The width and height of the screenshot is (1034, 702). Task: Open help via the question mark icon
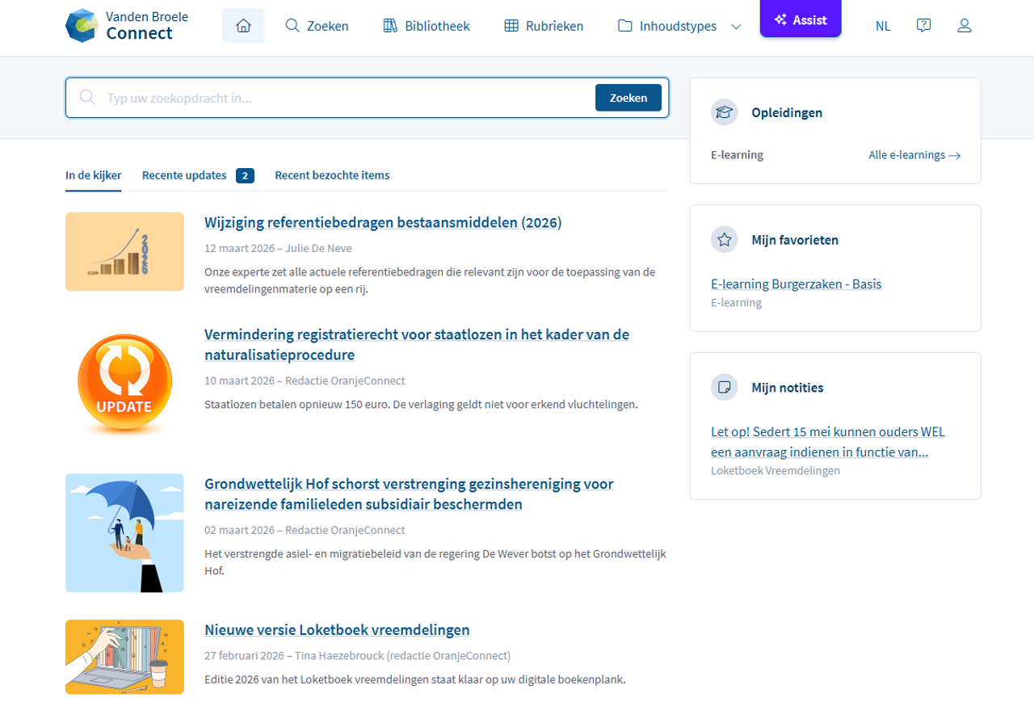923,25
